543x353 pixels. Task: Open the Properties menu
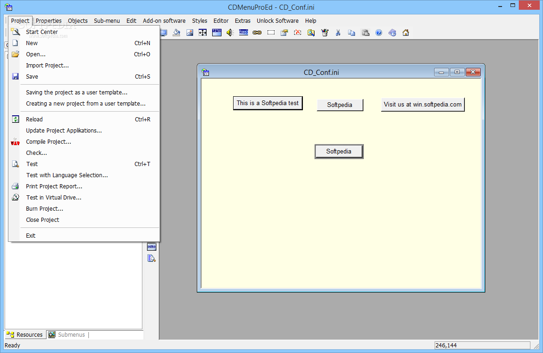click(x=48, y=21)
